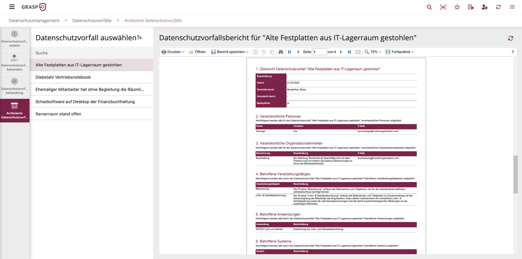
Task: Open the 75% zoom dropdown
Action: [373, 52]
